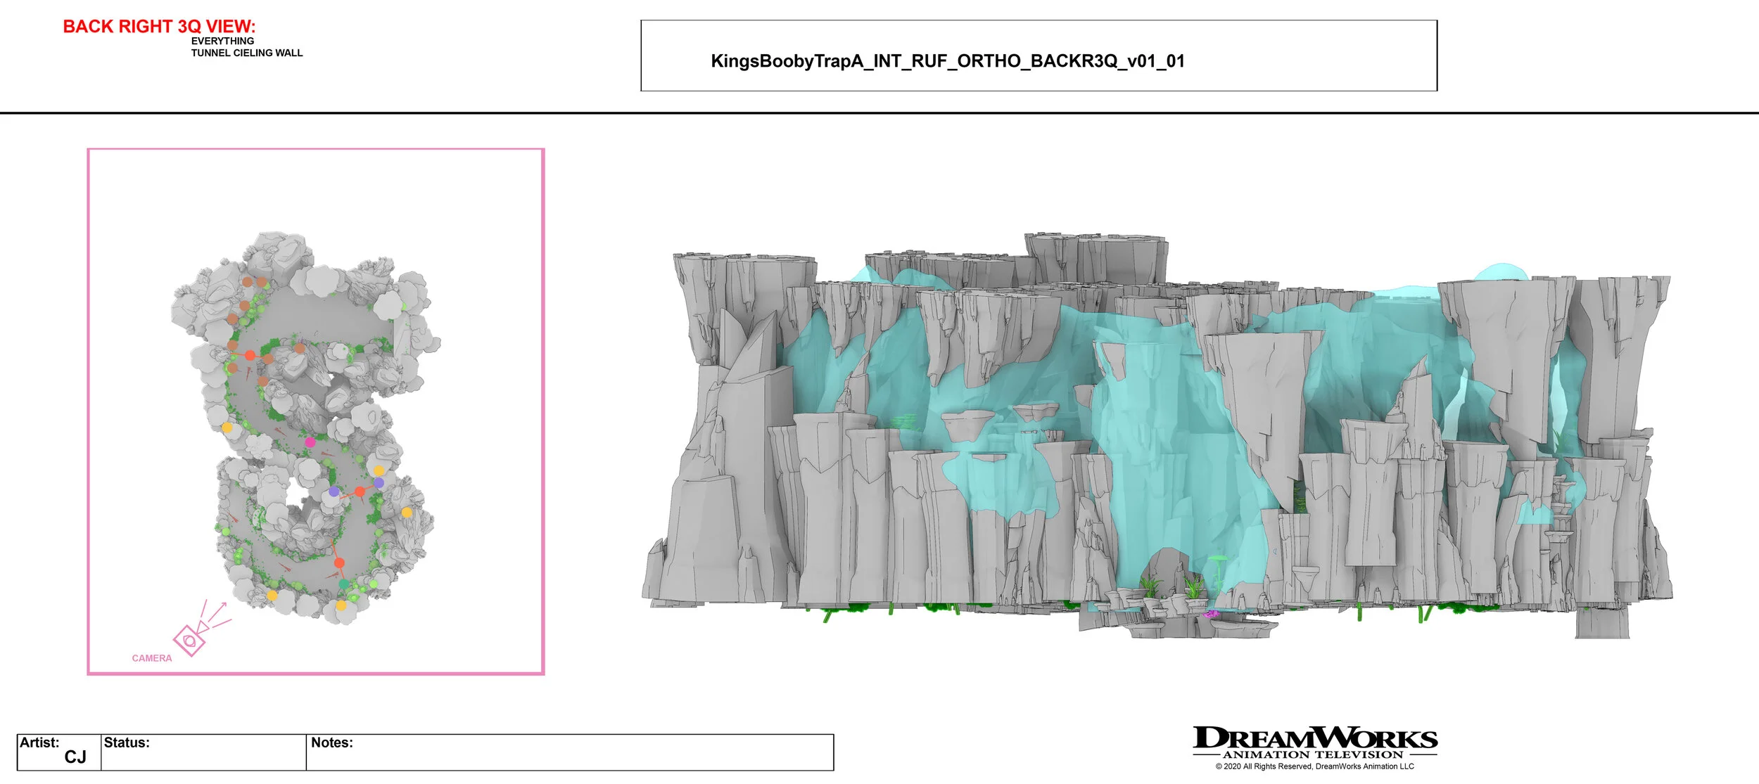The width and height of the screenshot is (1759, 784).
Task: Select the magenta marker on the map
Action: click(310, 442)
